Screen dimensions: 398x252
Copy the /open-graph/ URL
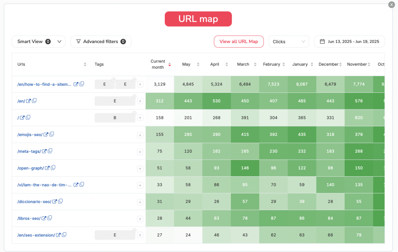click(x=53, y=168)
